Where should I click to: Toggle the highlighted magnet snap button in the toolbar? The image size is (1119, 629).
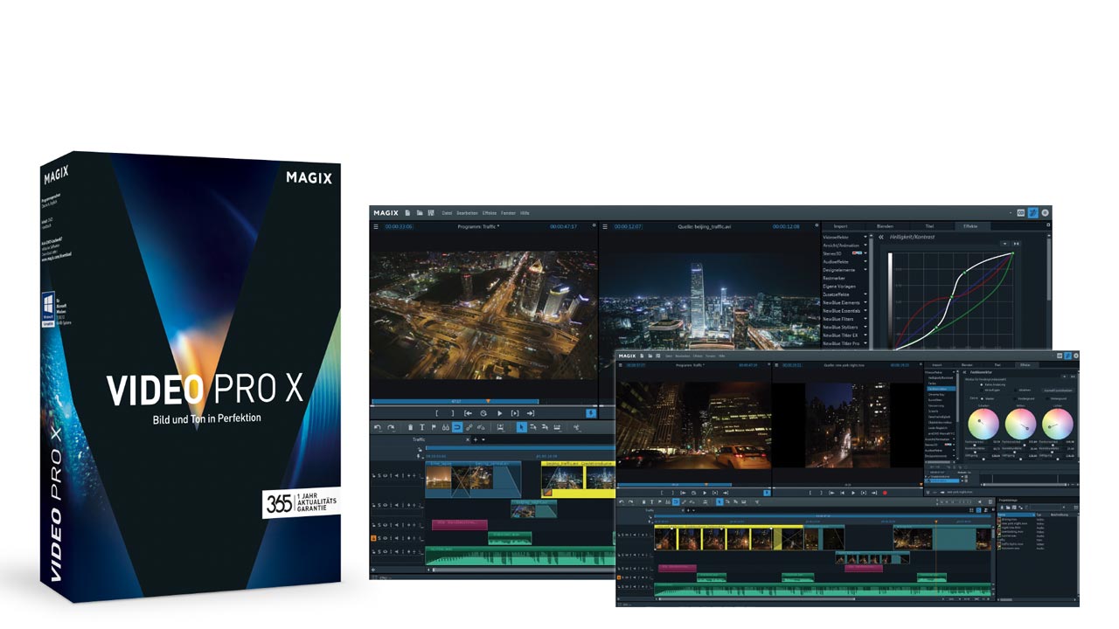457,427
